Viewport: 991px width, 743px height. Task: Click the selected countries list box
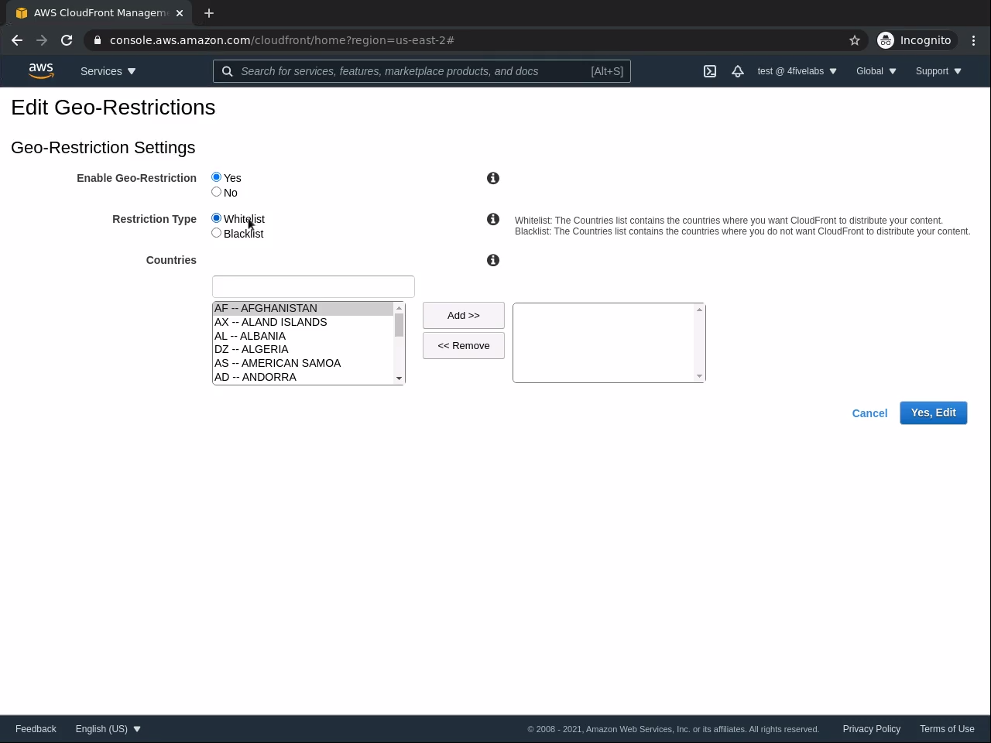(x=609, y=343)
